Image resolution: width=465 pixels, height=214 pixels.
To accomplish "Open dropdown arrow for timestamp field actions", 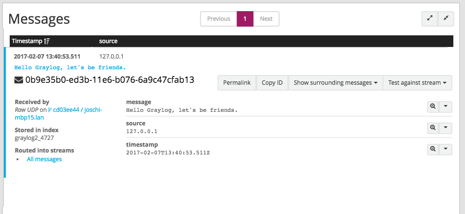I will 446,149.
